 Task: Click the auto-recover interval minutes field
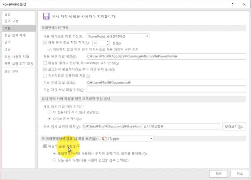point(99,43)
